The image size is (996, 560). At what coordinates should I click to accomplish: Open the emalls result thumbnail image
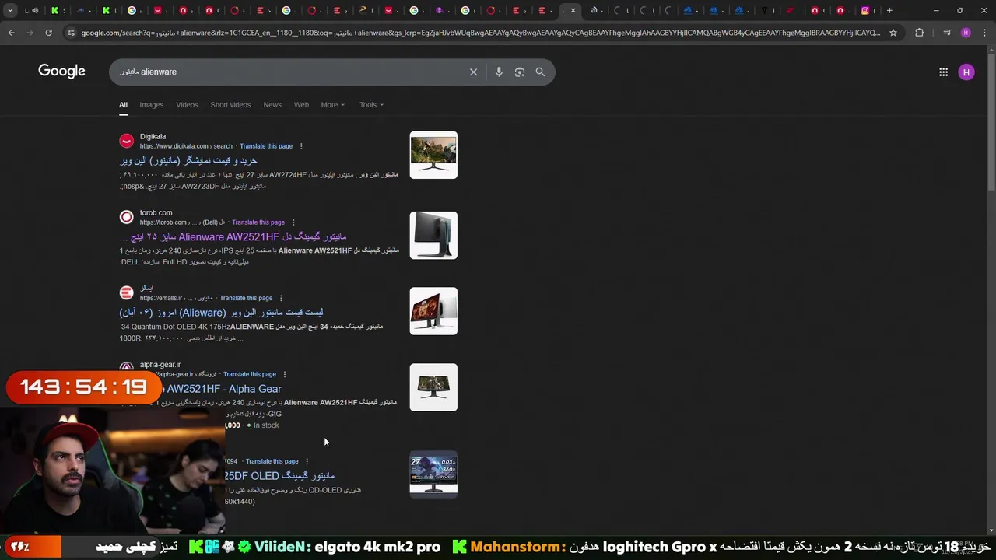pos(433,311)
